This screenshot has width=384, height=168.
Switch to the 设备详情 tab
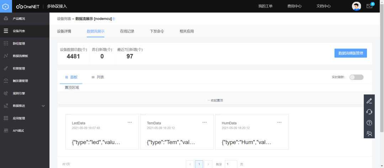[x=64, y=31]
